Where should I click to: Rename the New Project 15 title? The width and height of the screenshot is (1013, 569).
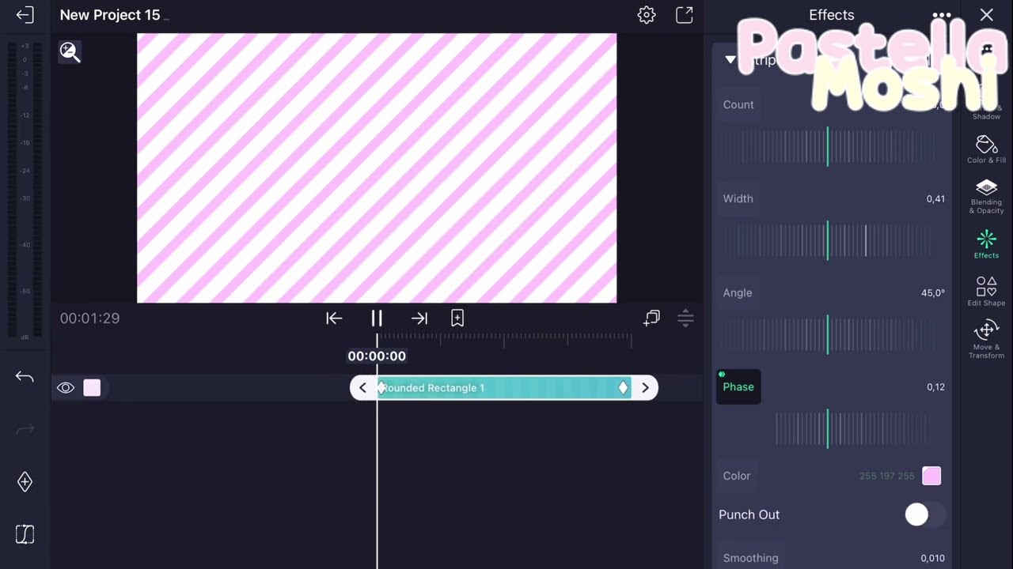(110, 15)
